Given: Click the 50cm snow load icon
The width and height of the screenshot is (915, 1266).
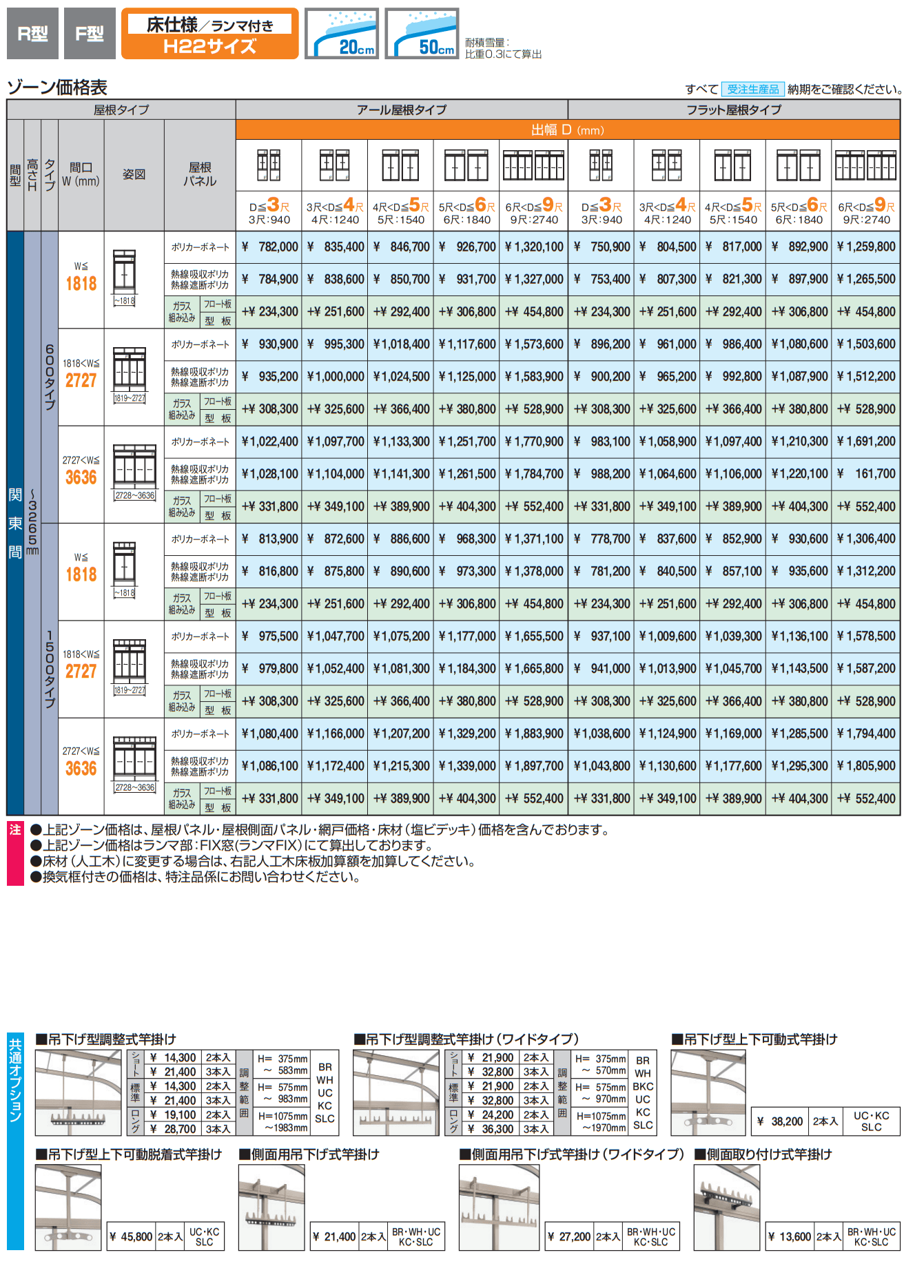Looking at the screenshot, I should tap(422, 33).
